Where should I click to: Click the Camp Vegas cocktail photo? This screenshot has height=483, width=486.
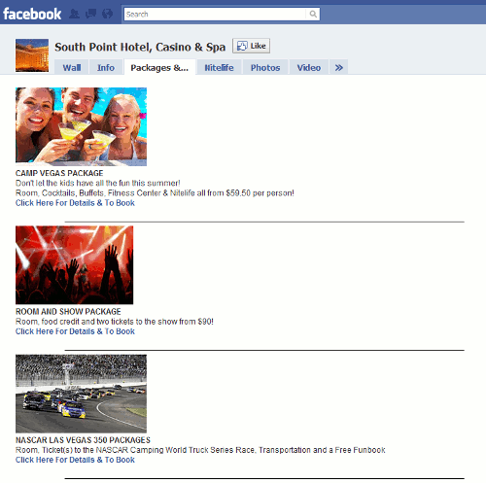tap(81, 126)
